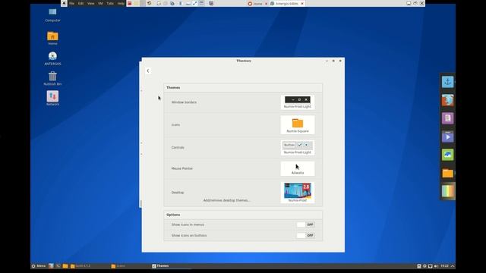
Task: Select the ANTERGOS disc desktop icon
Action: [x=52, y=58]
